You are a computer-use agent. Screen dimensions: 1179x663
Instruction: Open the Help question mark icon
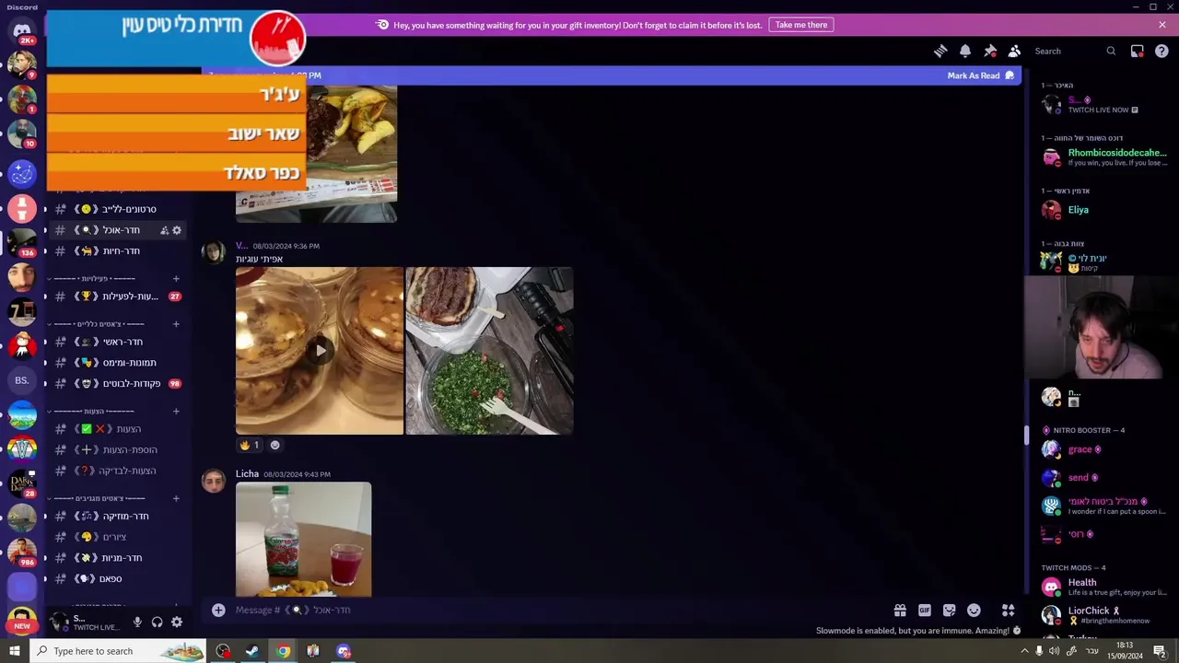[x=1162, y=52]
